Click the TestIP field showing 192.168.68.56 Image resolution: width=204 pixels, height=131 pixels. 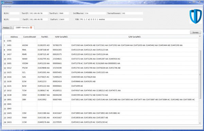38,13
